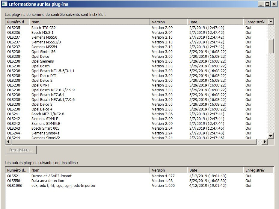This screenshot has height=209, width=279.
Task: Sort checksum list by Date column header
Action: (215, 22)
